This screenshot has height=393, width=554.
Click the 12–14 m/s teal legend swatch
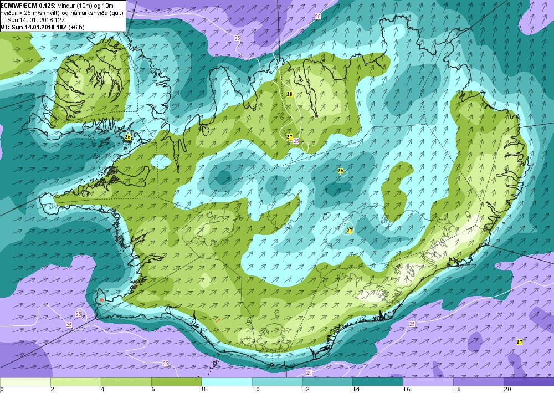click(327, 382)
